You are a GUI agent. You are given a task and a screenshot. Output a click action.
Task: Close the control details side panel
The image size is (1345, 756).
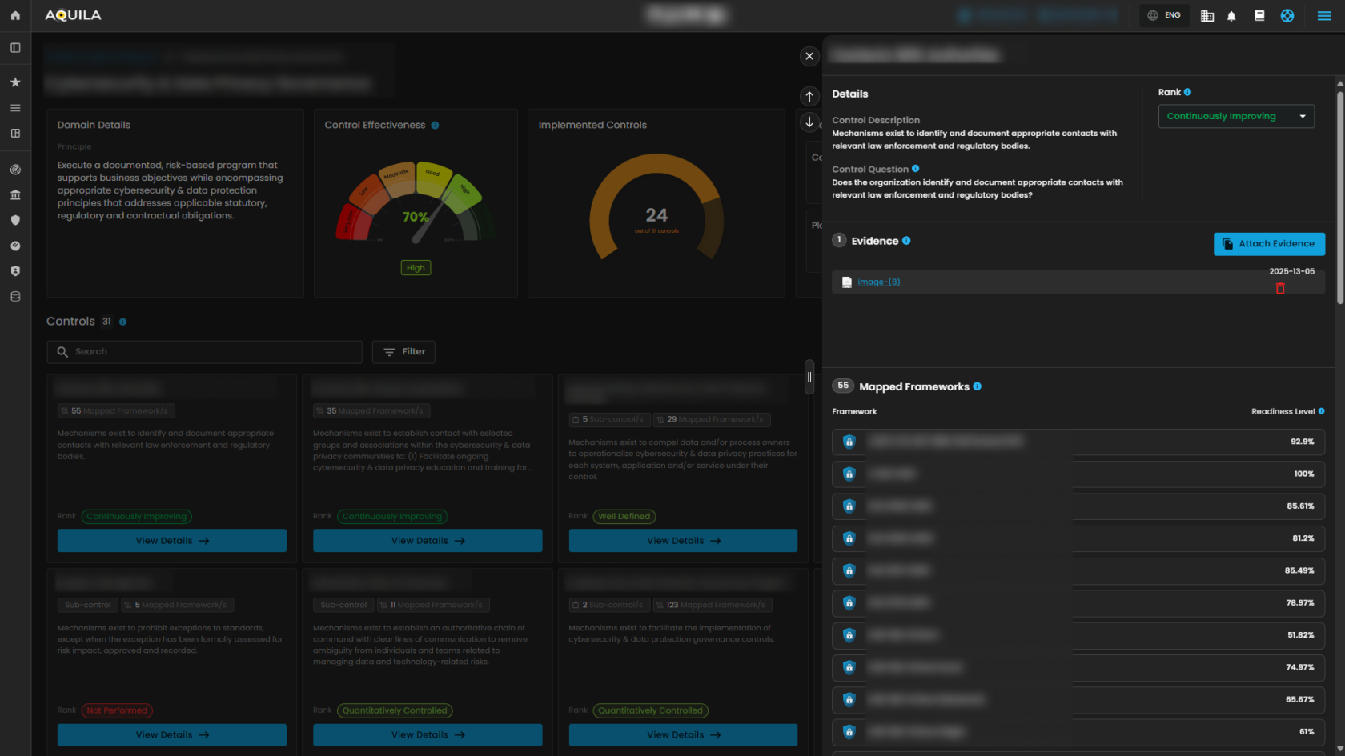[x=809, y=56]
